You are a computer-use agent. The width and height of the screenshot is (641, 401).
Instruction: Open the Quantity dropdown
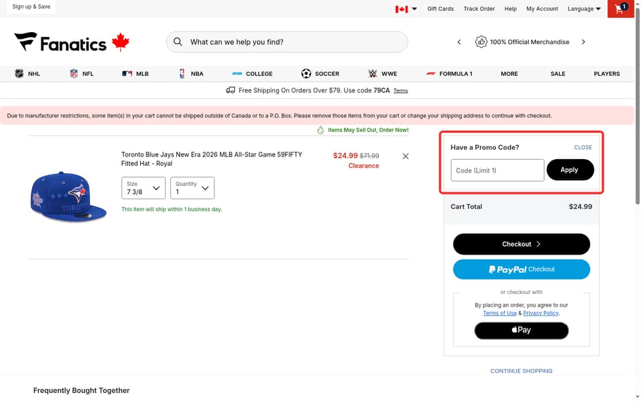pos(192,188)
